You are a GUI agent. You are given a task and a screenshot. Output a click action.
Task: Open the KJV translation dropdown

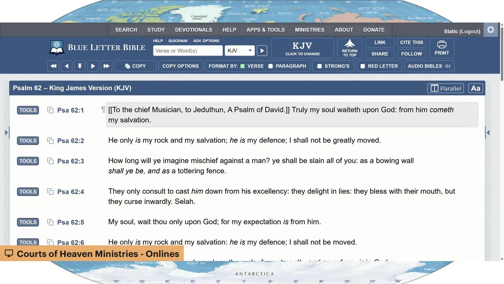pyautogui.click(x=240, y=50)
